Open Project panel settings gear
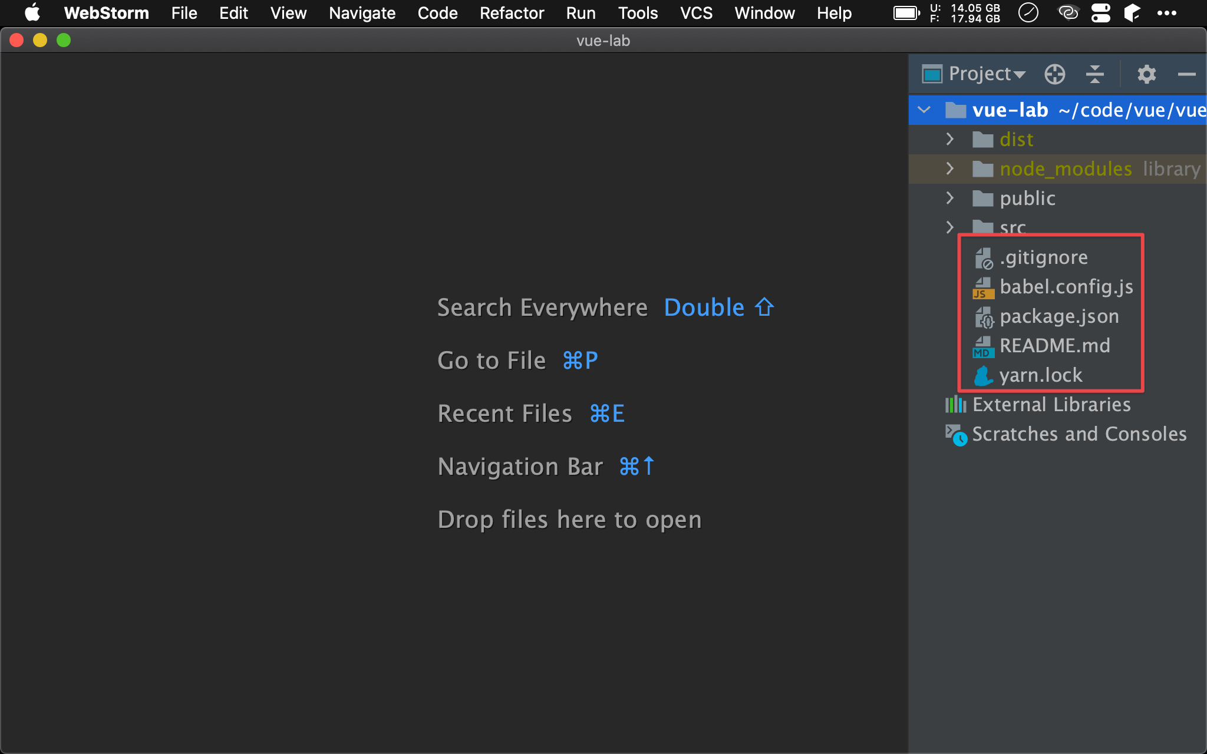Image resolution: width=1207 pixels, height=754 pixels. (1146, 74)
